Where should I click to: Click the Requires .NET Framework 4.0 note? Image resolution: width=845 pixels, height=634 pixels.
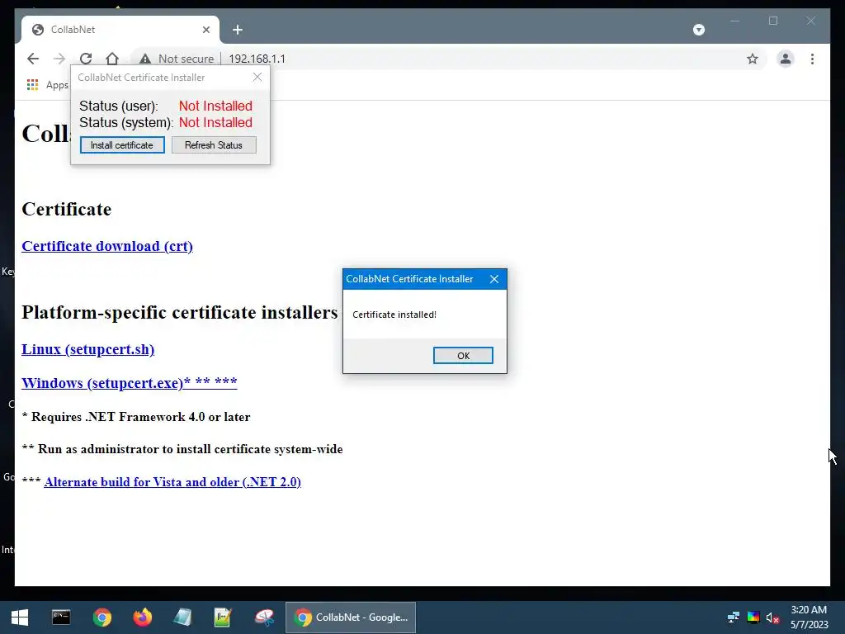(x=136, y=417)
